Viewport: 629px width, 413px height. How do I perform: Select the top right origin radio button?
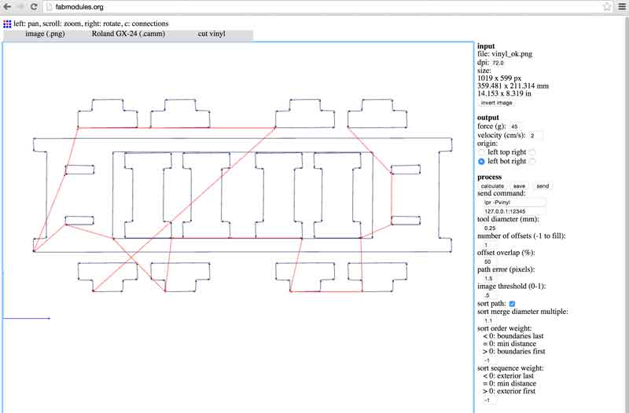pos(532,152)
